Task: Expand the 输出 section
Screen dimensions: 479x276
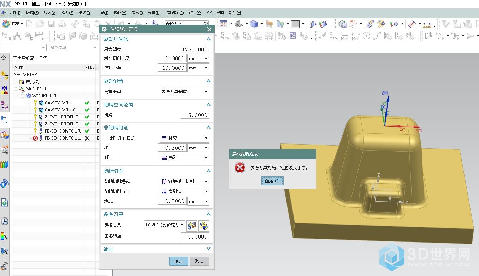Action: (208, 249)
